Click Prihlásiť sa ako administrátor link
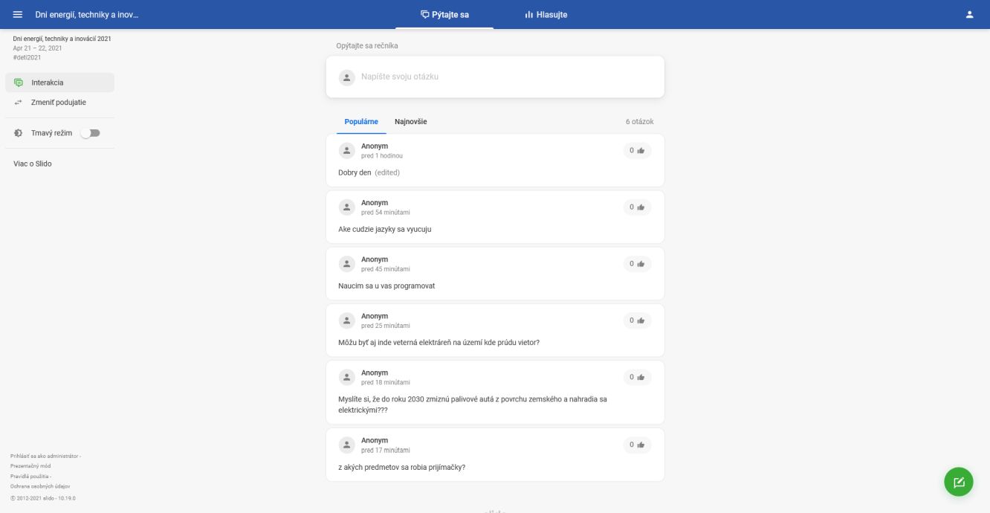Viewport: 990px width, 513px height. pos(44,456)
